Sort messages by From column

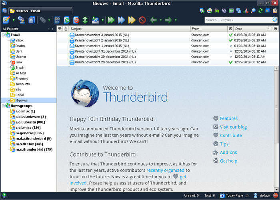209,29
